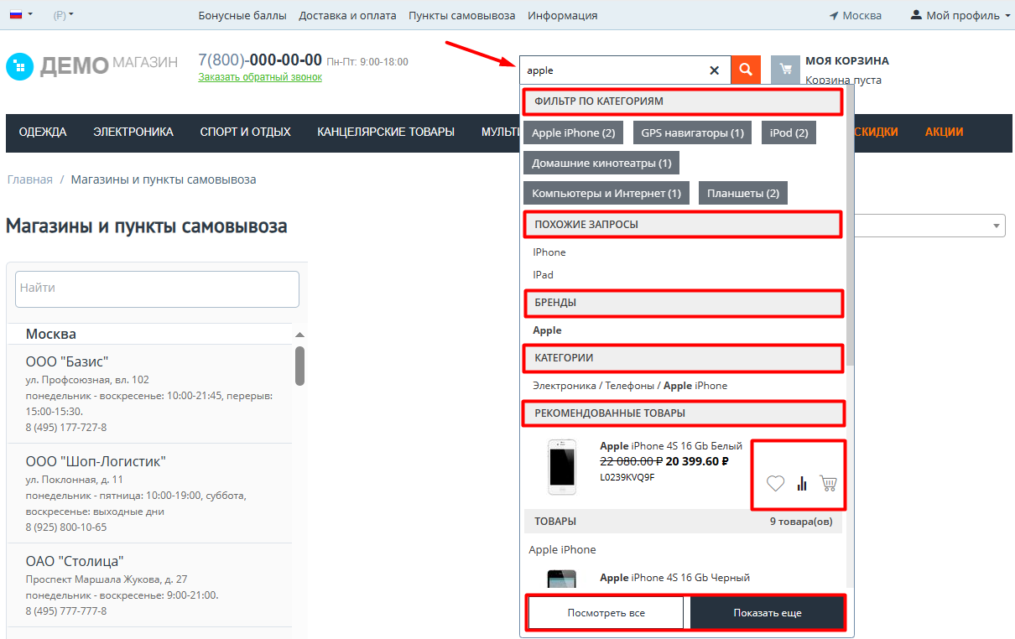Image resolution: width=1015 pixels, height=639 pixels.
Task: Open Информация menu item
Action: click(x=563, y=15)
